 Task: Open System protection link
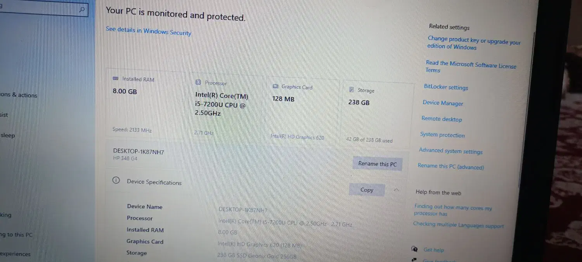pos(442,135)
